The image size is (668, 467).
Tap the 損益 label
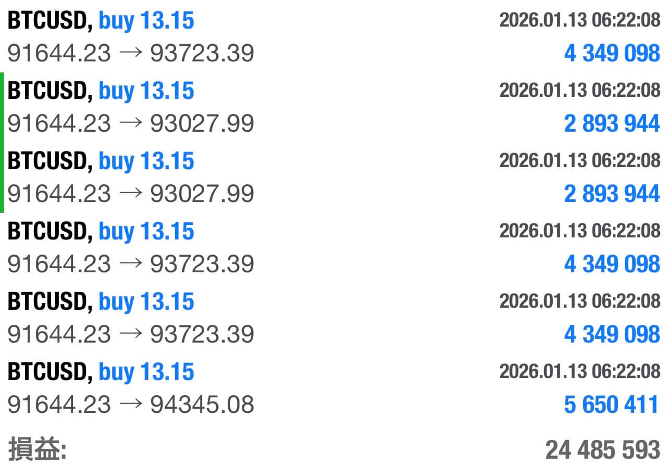point(37,449)
